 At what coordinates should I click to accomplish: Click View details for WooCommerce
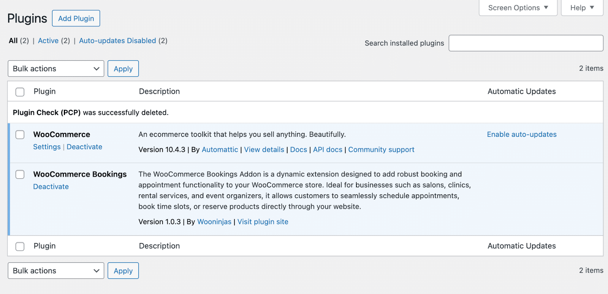[x=264, y=150]
